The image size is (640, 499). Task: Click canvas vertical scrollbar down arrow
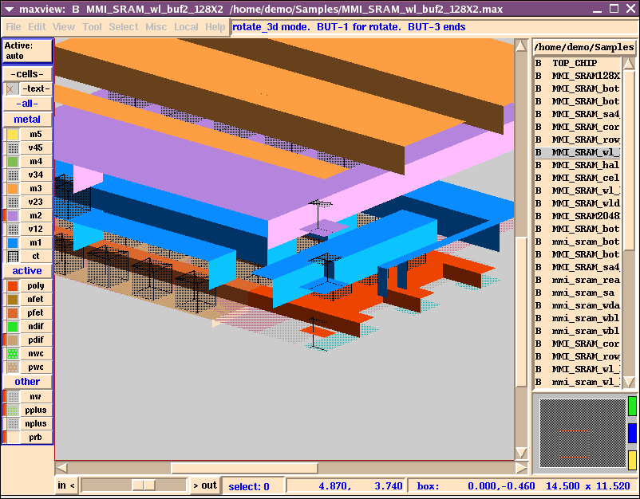tap(521, 453)
